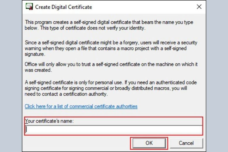Screen dimensions: 228x152
Task: Open the commercial certificate authorities list link
Action: pyautogui.click(x=81, y=106)
